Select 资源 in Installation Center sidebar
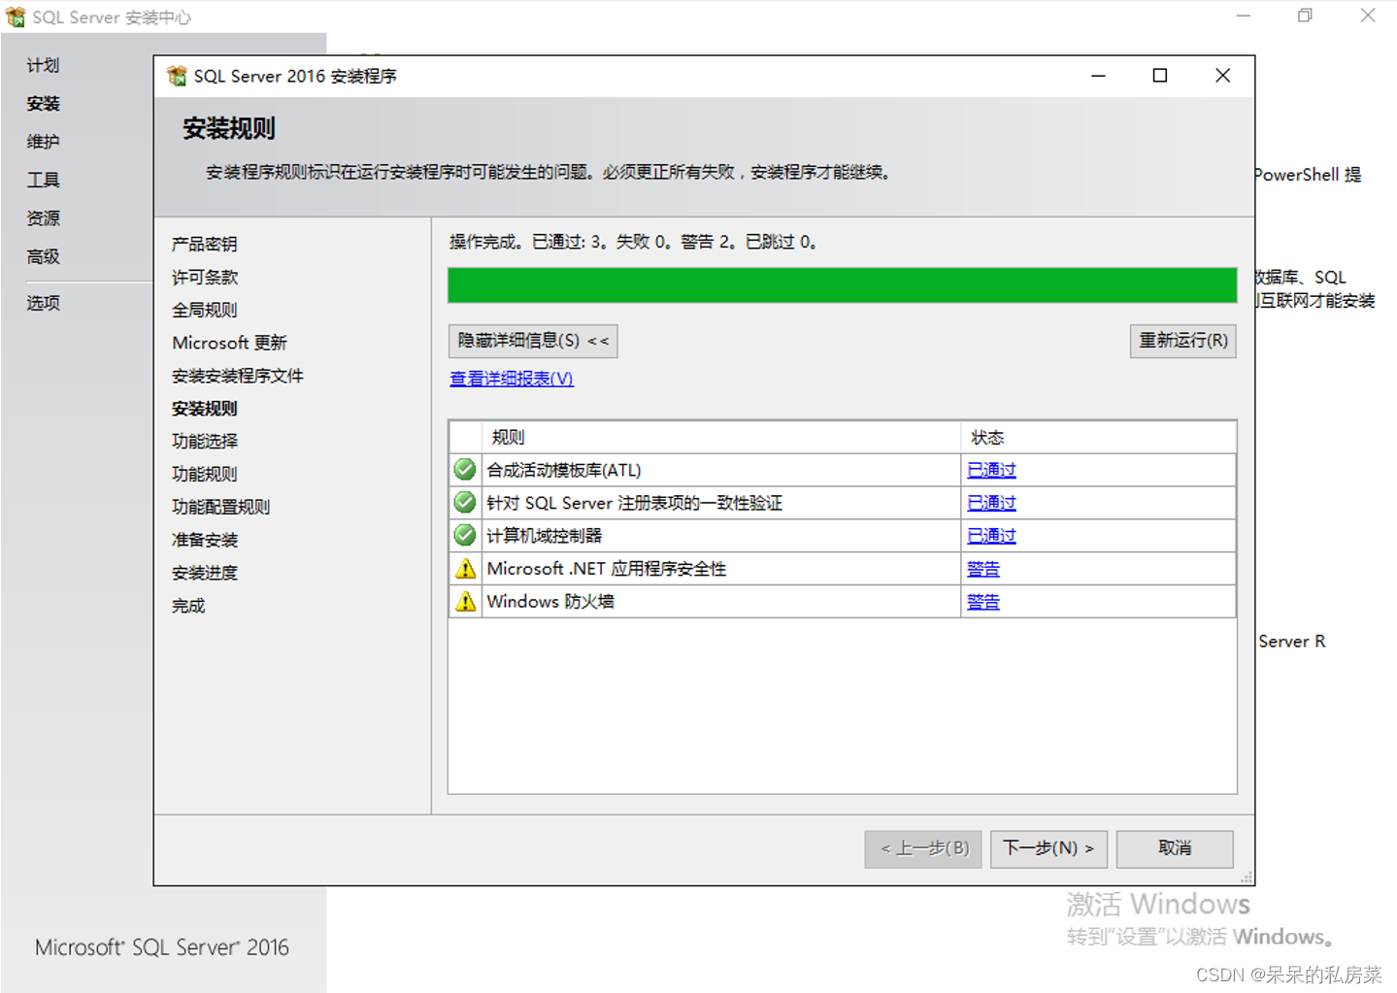The width and height of the screenshot is (1397, 993). pos(43,218)
